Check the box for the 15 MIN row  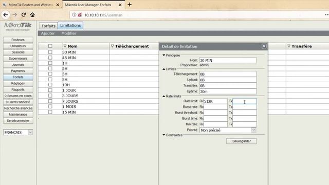point(50,112)
